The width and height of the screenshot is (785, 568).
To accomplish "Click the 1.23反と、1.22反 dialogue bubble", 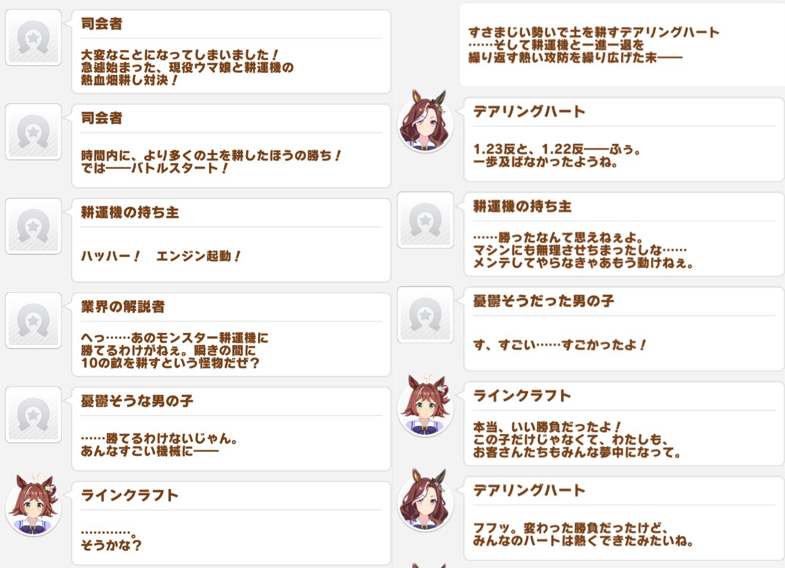I will pyautogui.click(x=624, y=140).
